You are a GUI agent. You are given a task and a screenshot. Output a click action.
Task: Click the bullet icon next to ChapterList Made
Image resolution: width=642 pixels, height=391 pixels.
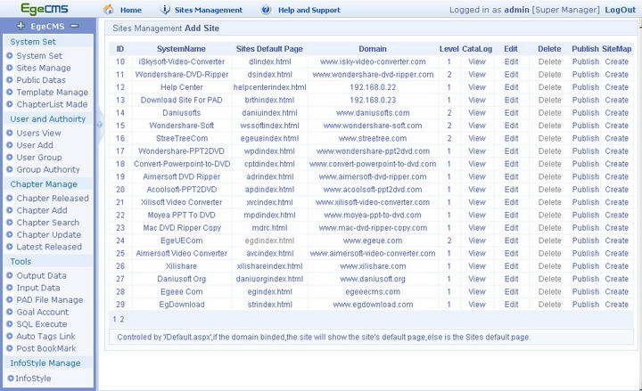(x=10, y=104)
